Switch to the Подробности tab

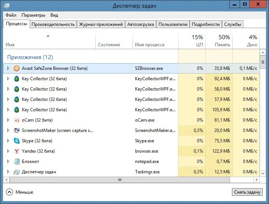[x=206, y=24]
